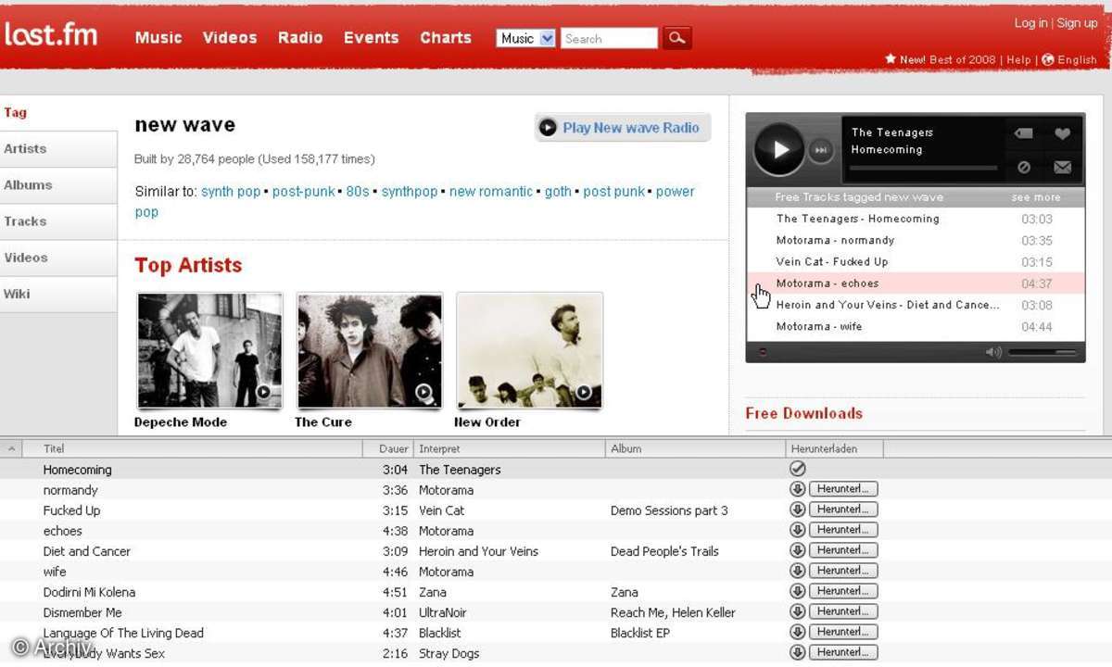Image resolution: width=1112 pixels, height=667 pixels.
Task: Click the download arrow icon for wife
Action: [797, 571]
